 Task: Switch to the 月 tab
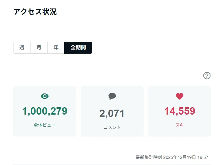(x=39, y=48)
